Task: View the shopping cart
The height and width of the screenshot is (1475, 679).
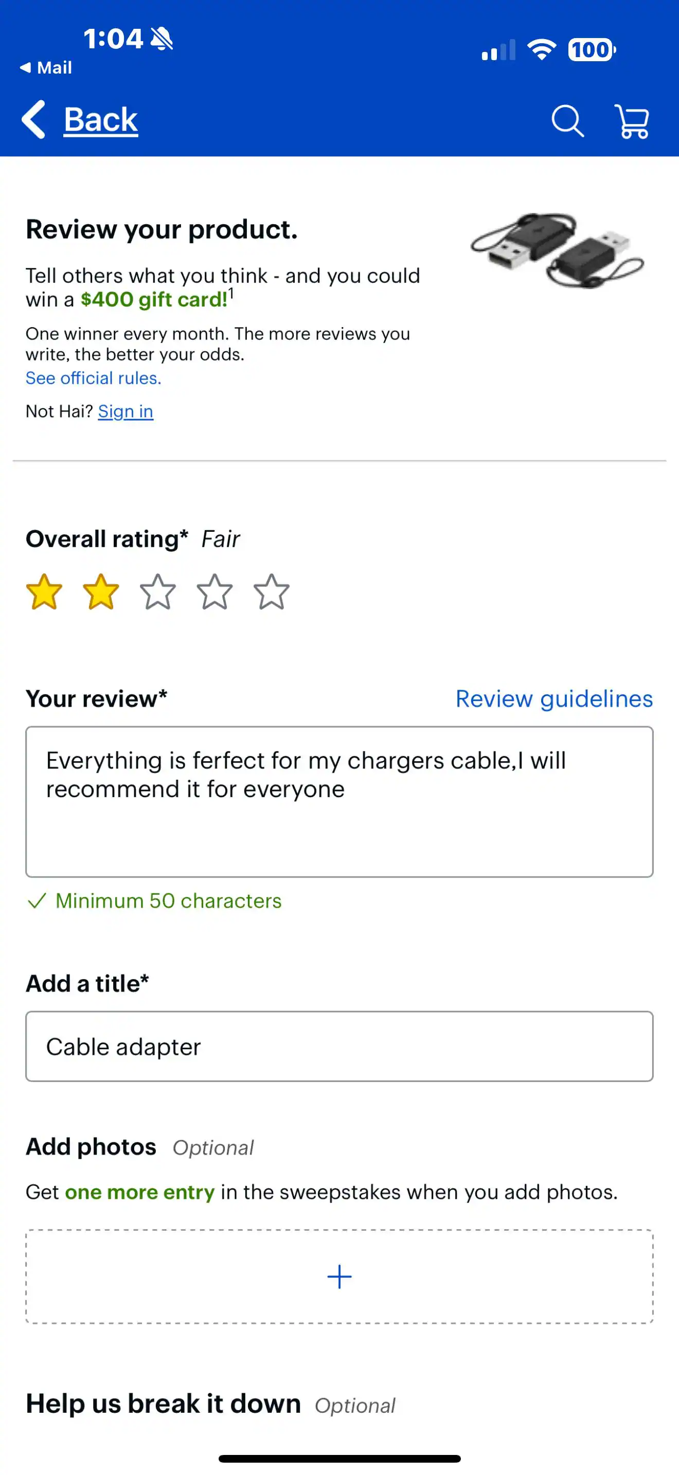Action: tap(632, 120)
